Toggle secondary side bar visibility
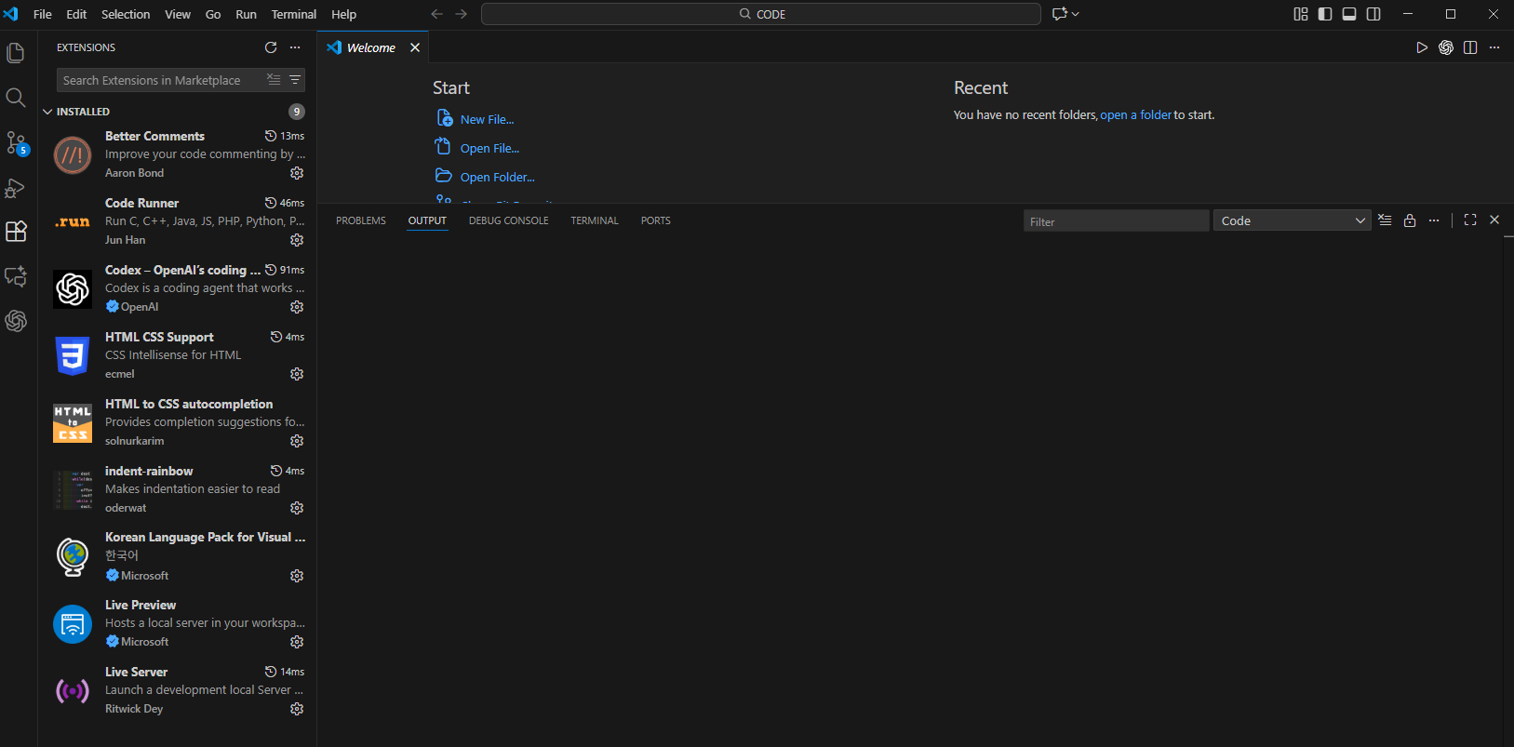The height and width of the screenshot is (747, 1514). point(1373,14)
